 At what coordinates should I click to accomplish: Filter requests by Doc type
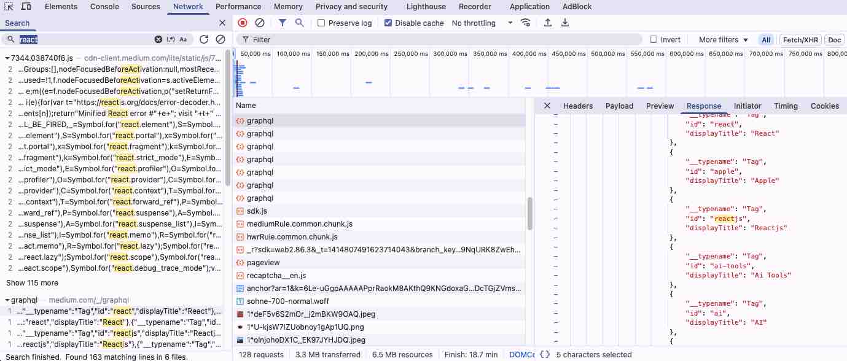pos(834,39)
